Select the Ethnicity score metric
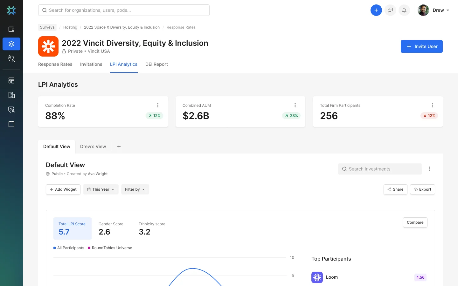The image size is (458, 286). [152, 228]
